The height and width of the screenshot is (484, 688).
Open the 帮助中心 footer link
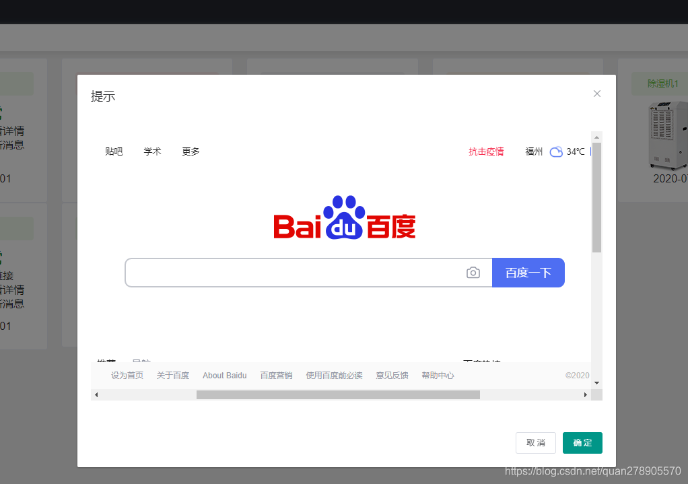pyautogui.click(x=438, y=376)
